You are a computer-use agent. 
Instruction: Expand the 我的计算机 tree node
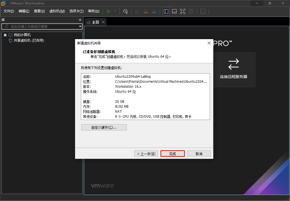click(x=5, y=35)
